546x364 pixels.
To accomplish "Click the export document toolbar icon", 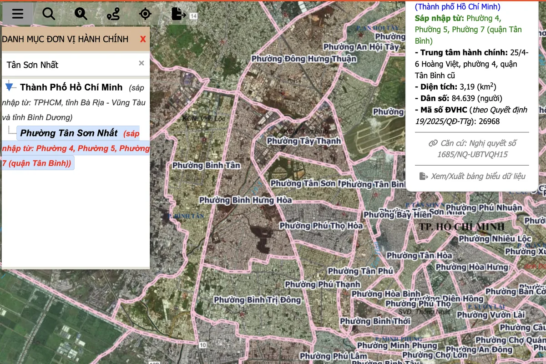I will 179,14.
